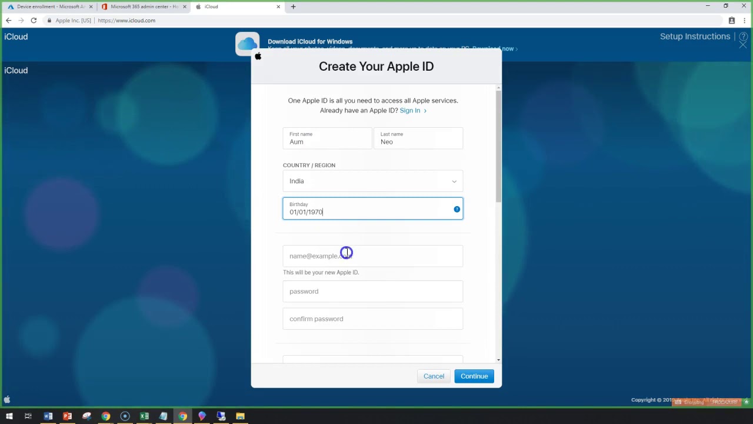The image size is (753, 424).
Task: Click the iCloud for Windows cloud icon
Action: click(x=248, y=44)
